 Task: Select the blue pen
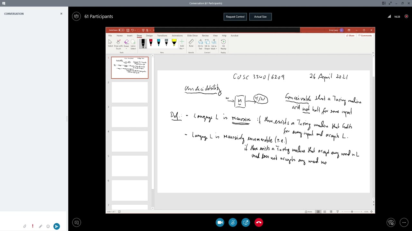(x=158, y=43)
